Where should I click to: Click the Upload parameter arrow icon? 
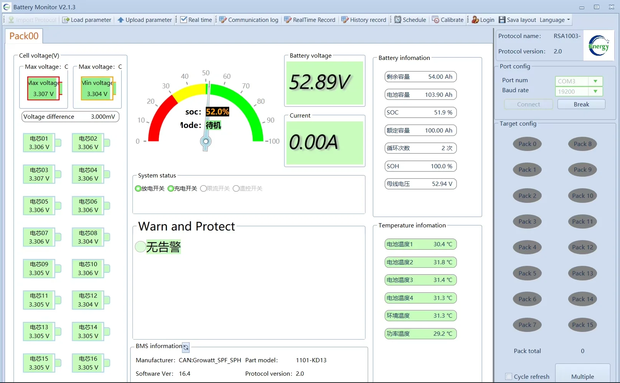click(x=121, y=20)
